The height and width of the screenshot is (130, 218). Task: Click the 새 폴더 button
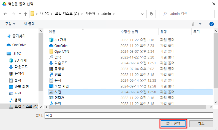tap(29, 24)
